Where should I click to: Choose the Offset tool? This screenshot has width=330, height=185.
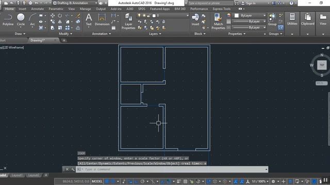click(78, 28)
